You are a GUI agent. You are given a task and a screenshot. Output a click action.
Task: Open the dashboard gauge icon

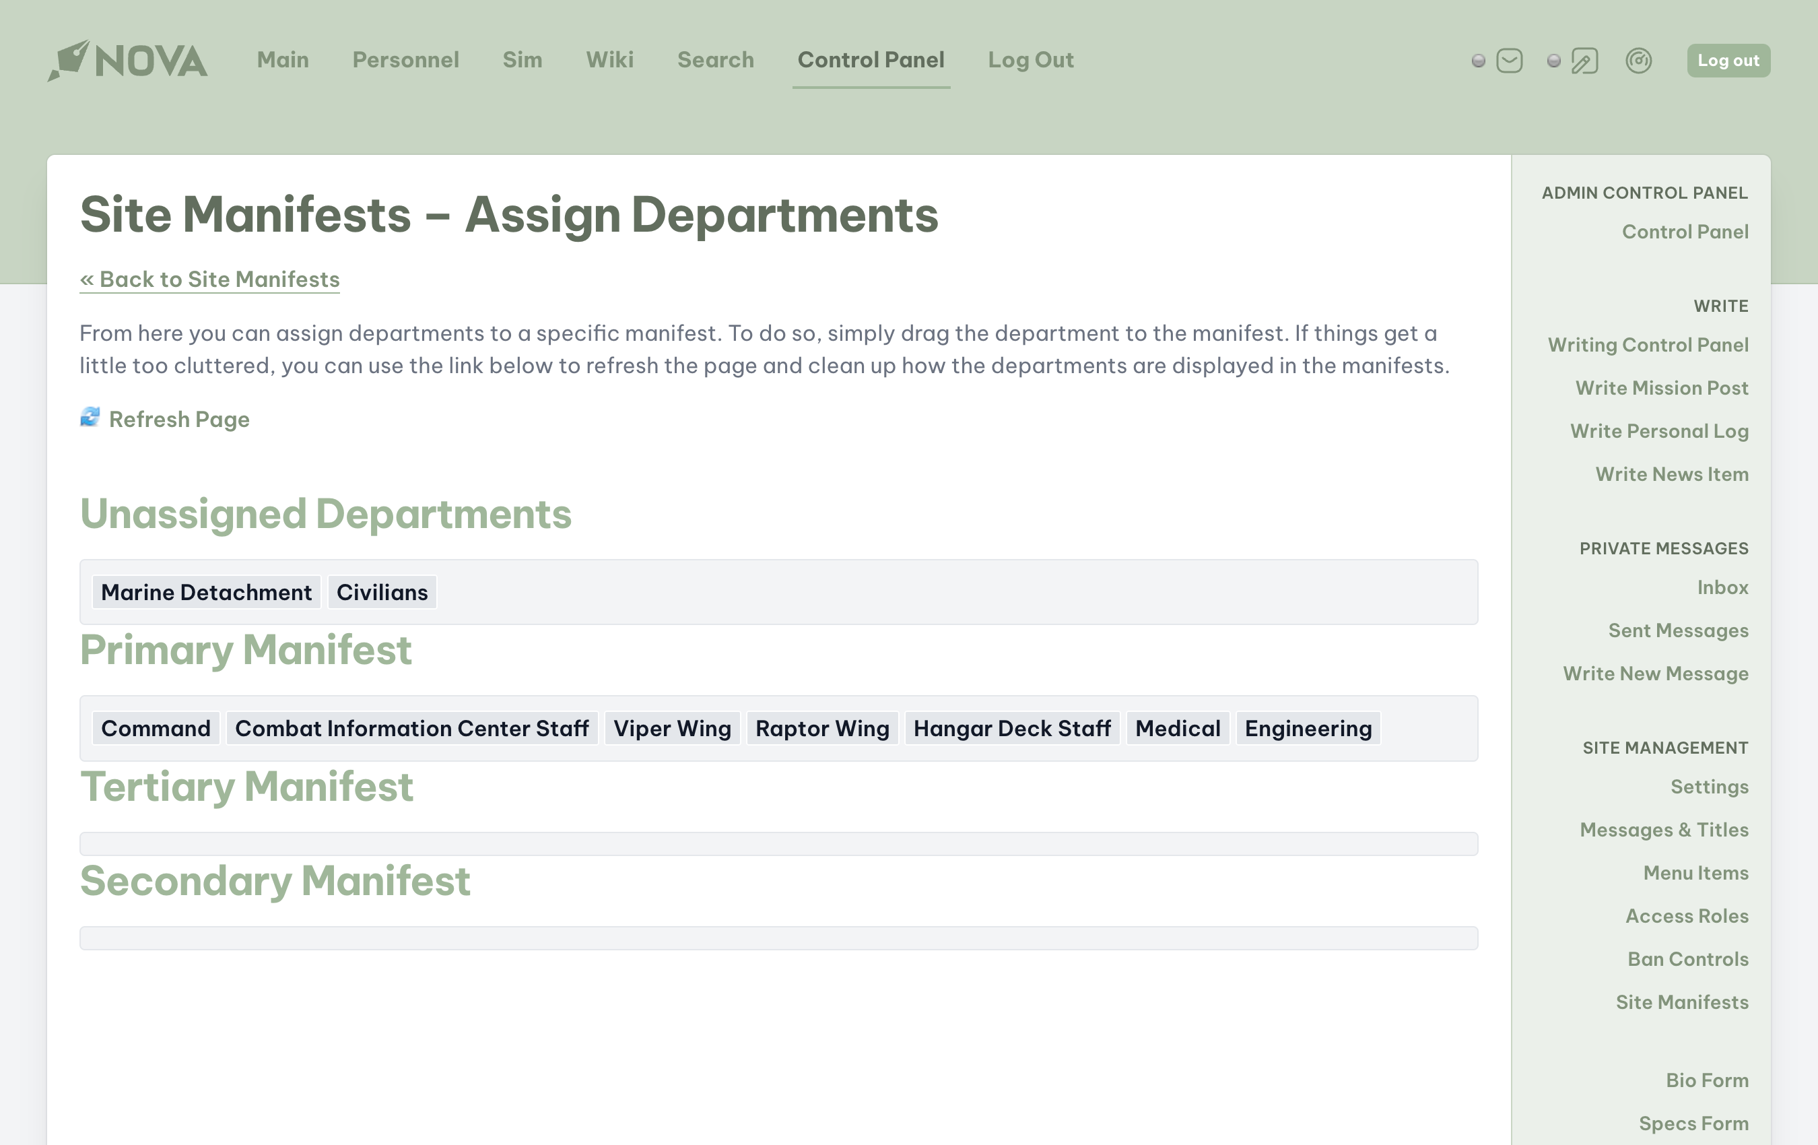[x=1638, y=61]
